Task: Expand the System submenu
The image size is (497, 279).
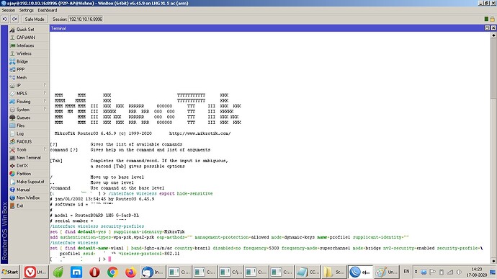Action: pyautogui.click(x=45, y=109)
